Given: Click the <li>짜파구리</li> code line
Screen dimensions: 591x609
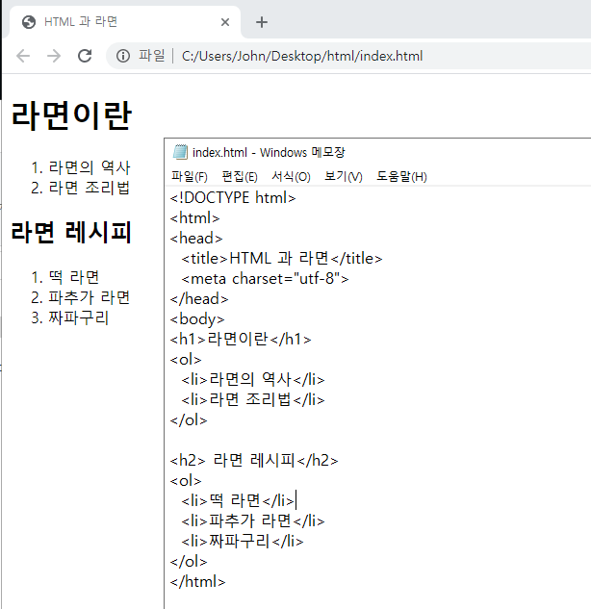Looking at the screenshot, I should coord(243,541).
